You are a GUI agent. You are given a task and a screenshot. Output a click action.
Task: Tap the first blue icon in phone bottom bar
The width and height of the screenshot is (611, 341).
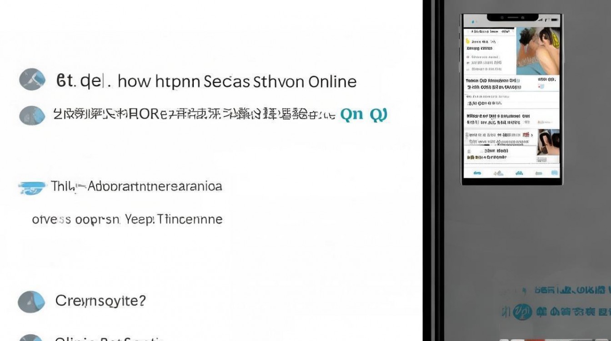pyautogui.click(x=477, y=173)
